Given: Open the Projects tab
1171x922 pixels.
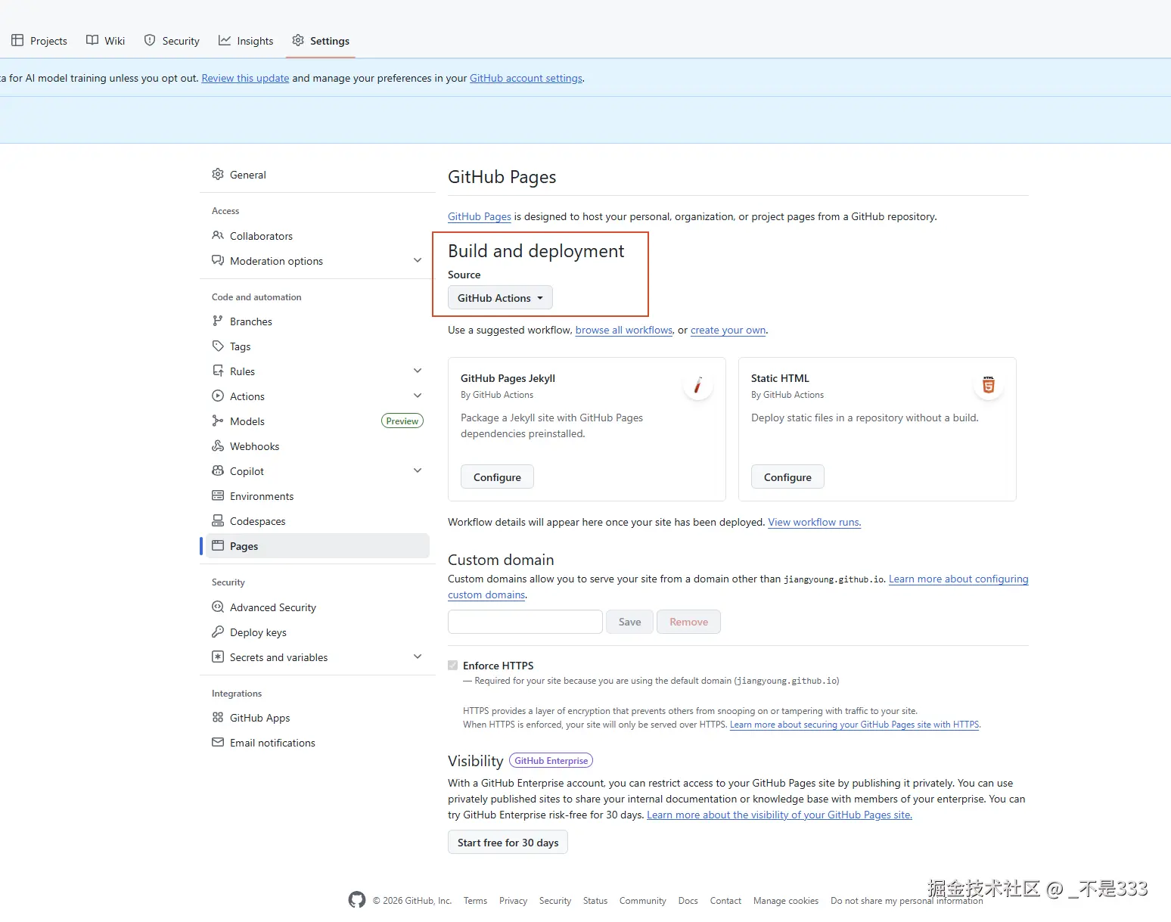Looking at the screenshot, I should (39, 41).
